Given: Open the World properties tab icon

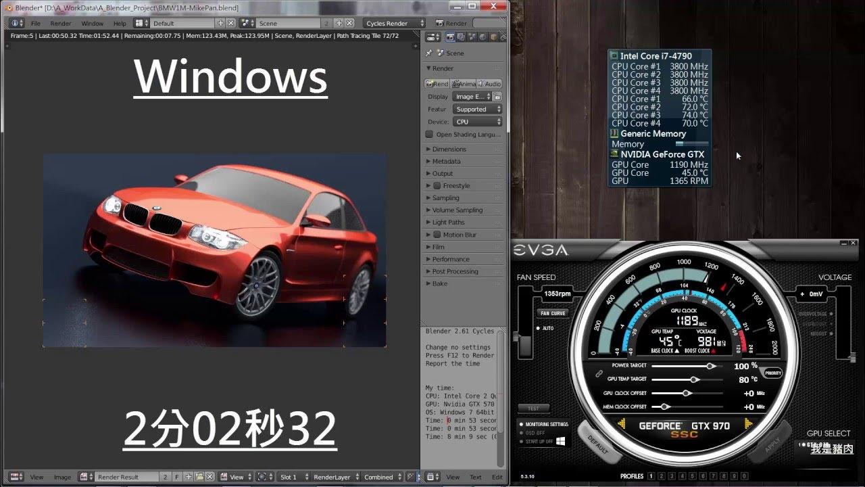Looking at the screenshot, I should pyautogui.click(x=483, y=37).
